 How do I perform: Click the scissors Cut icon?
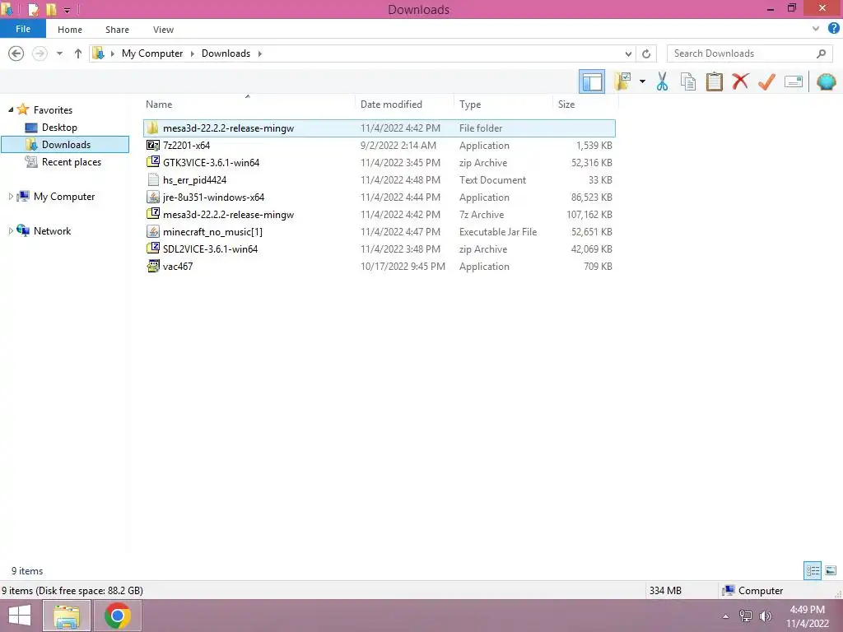[662, 81]
